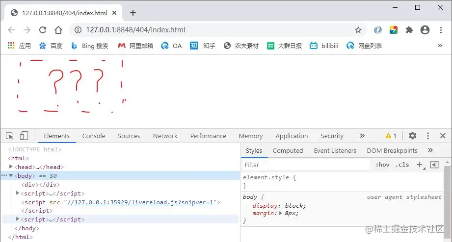The width and height of the screenshot is (452, 242).
Task: Select the Event Listeners sidebar tab
Action: click(x=335, y=151)
